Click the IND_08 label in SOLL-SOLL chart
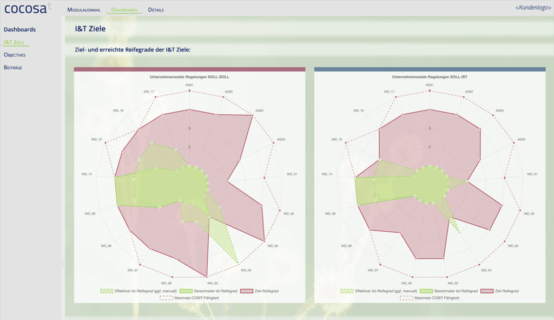This screenshot has width=554, height=320. tap(106, 246)
